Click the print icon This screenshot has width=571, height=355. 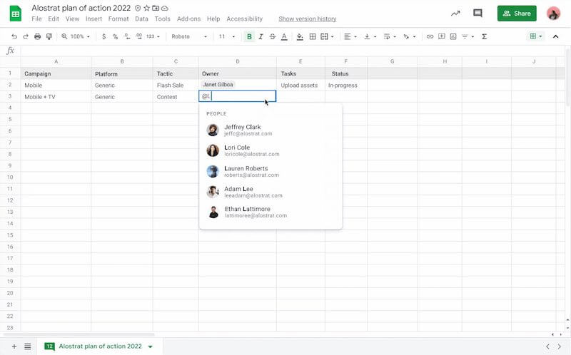(x=38, y=36)
